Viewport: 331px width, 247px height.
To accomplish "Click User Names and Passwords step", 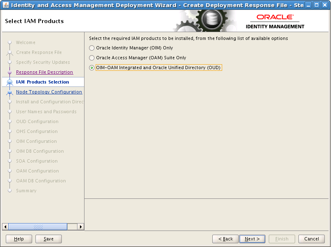I will pyautogui.click(x=47, y=112).
